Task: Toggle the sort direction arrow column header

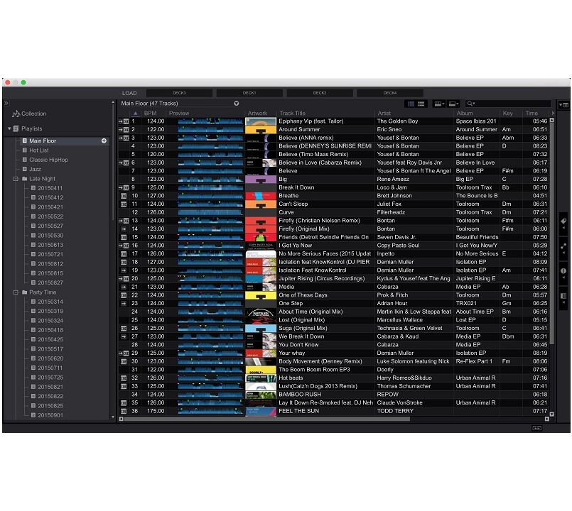Action: point(135,114)
